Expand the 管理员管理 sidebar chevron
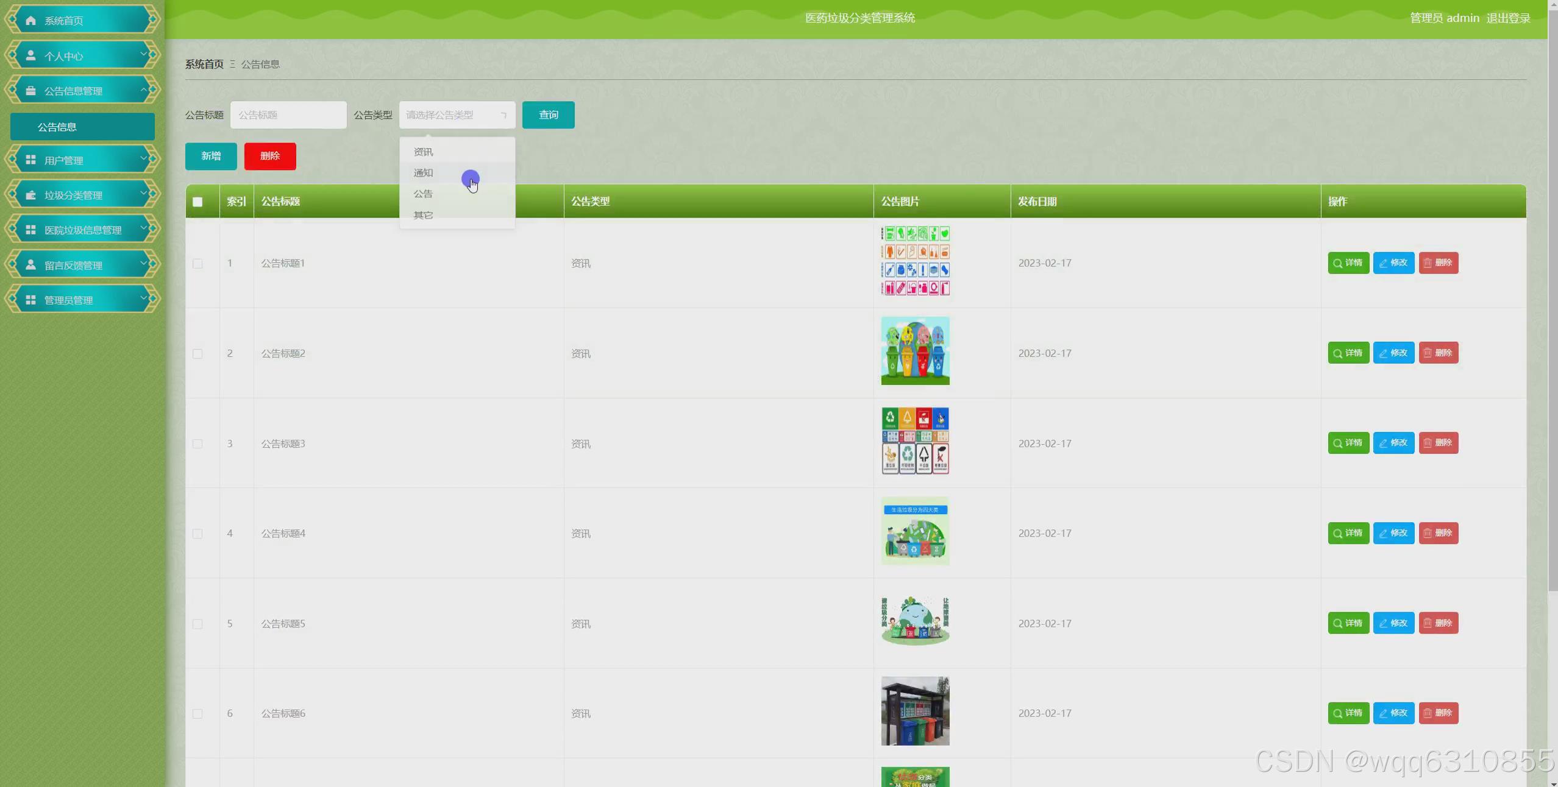 tap(144, 298)
